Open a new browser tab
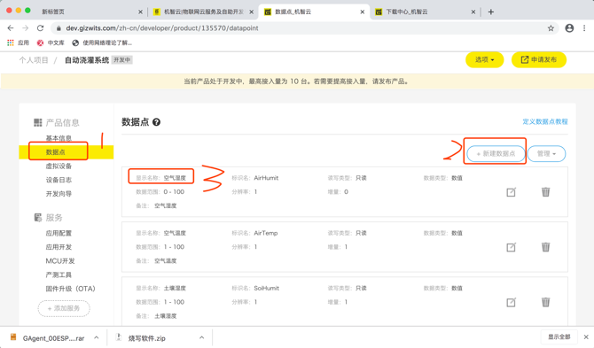The width and height of the screenshot is (594, 348). click(x=491, y=12)
